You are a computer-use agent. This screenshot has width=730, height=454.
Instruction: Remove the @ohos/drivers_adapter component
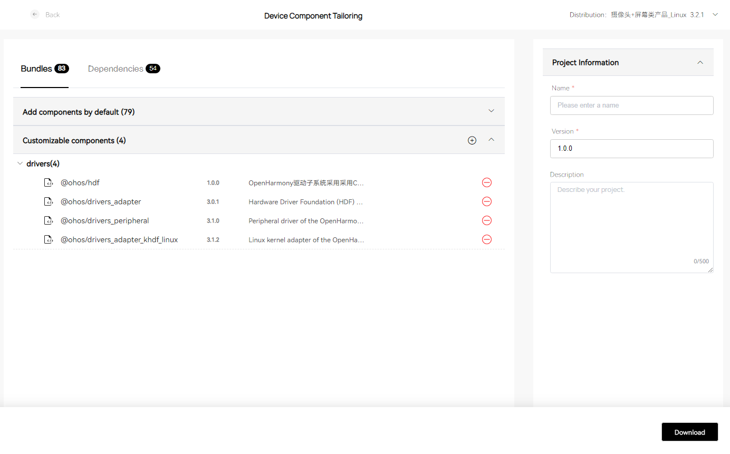pyautogui.click(x=486, y=201)
